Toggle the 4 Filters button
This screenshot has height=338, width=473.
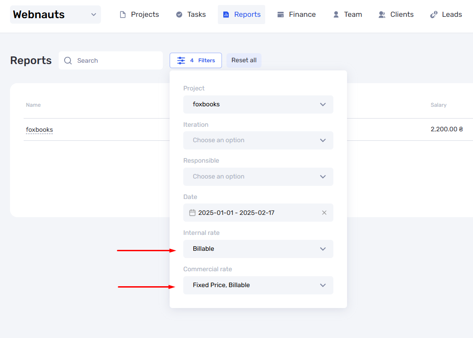tap(196, 60)
